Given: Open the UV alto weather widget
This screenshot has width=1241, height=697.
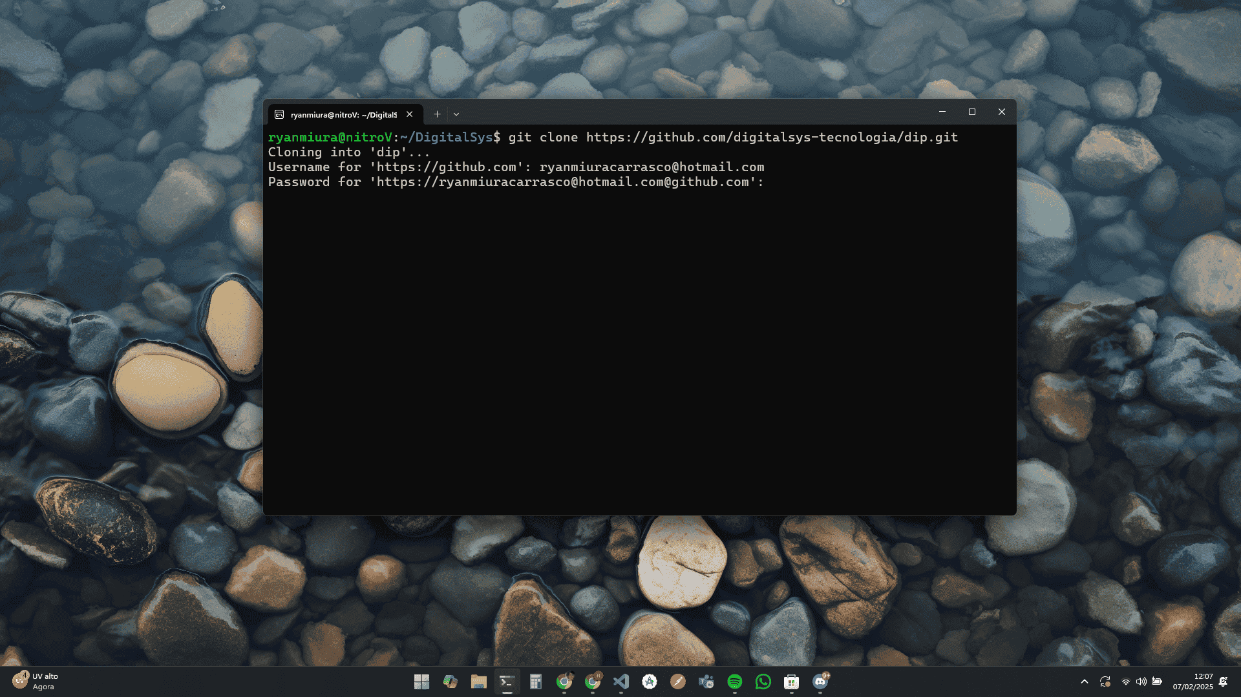Looking at the screenshot, I should pos(36,681).
